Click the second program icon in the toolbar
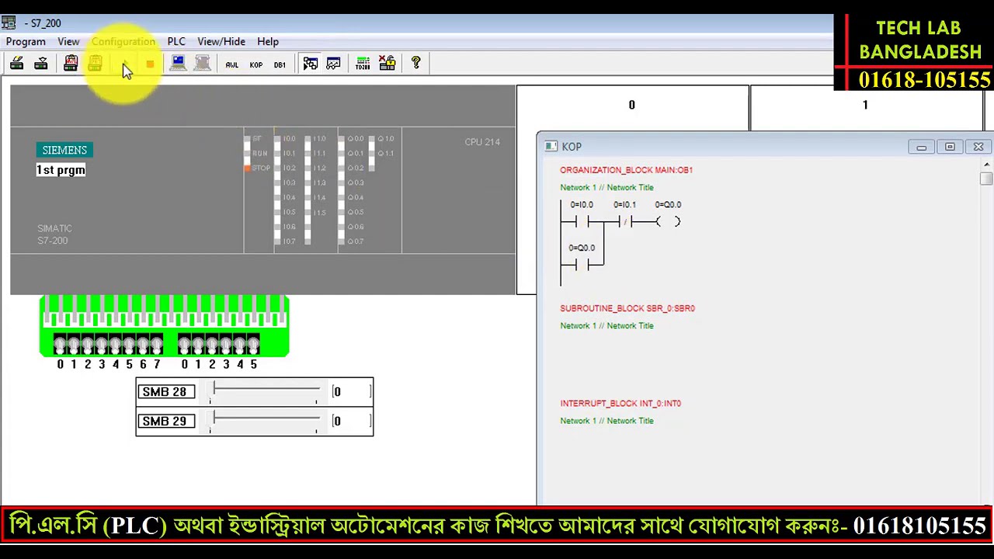 click(41, 64)
